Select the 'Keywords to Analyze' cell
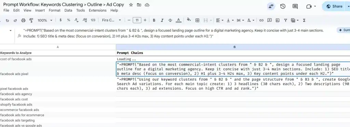 click(x=58, y=53)
